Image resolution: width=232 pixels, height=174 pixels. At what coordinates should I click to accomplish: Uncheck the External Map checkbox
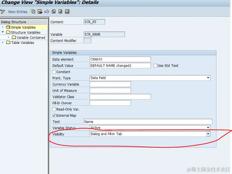click(x=54, y=115)
